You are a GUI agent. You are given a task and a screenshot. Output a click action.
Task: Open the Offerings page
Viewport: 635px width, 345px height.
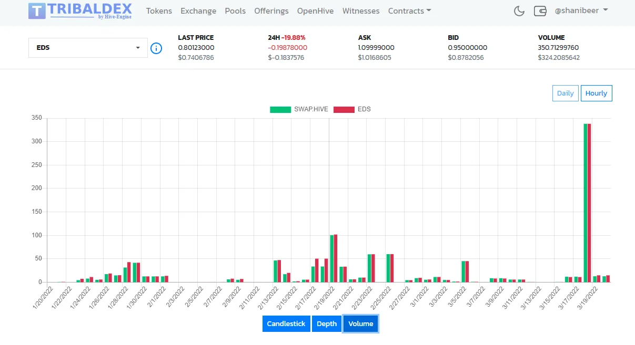coord(271,11)
